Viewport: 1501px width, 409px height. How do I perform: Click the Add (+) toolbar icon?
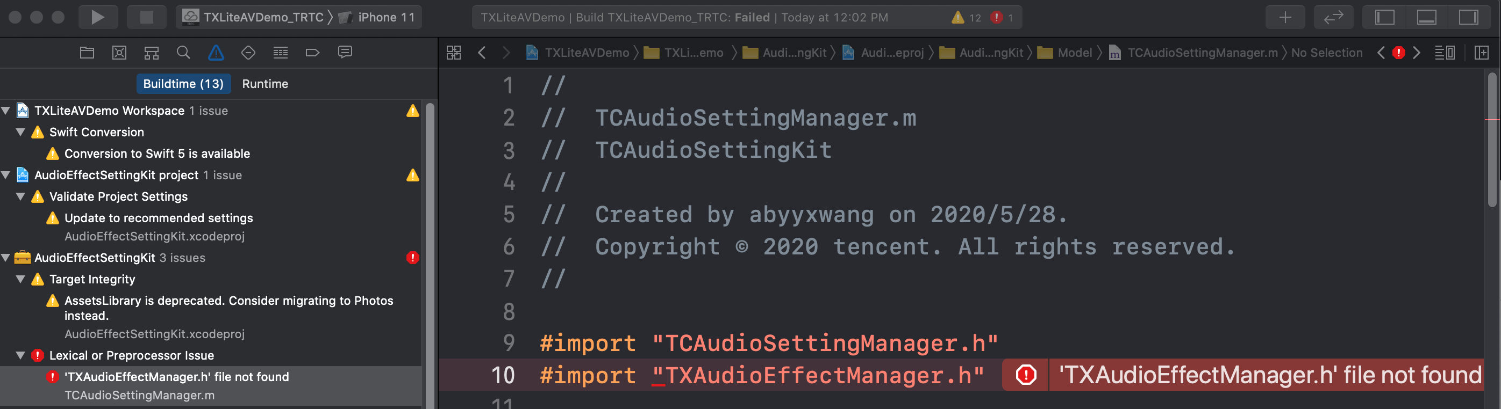(1285, 17)
